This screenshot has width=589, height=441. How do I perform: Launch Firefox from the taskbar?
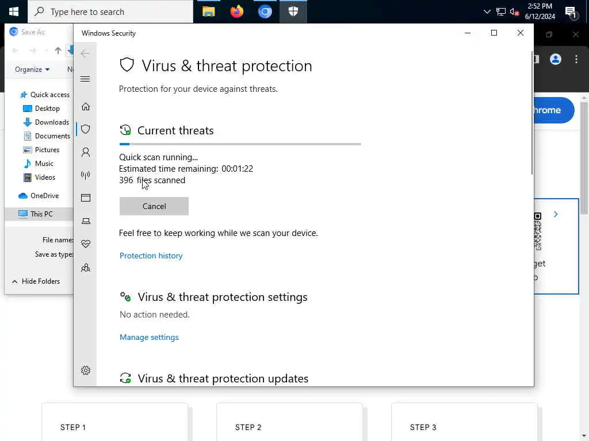tap(236, 11)
